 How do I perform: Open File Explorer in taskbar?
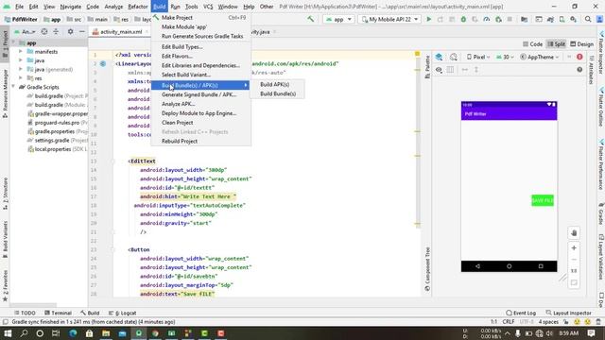coord(106,333)
